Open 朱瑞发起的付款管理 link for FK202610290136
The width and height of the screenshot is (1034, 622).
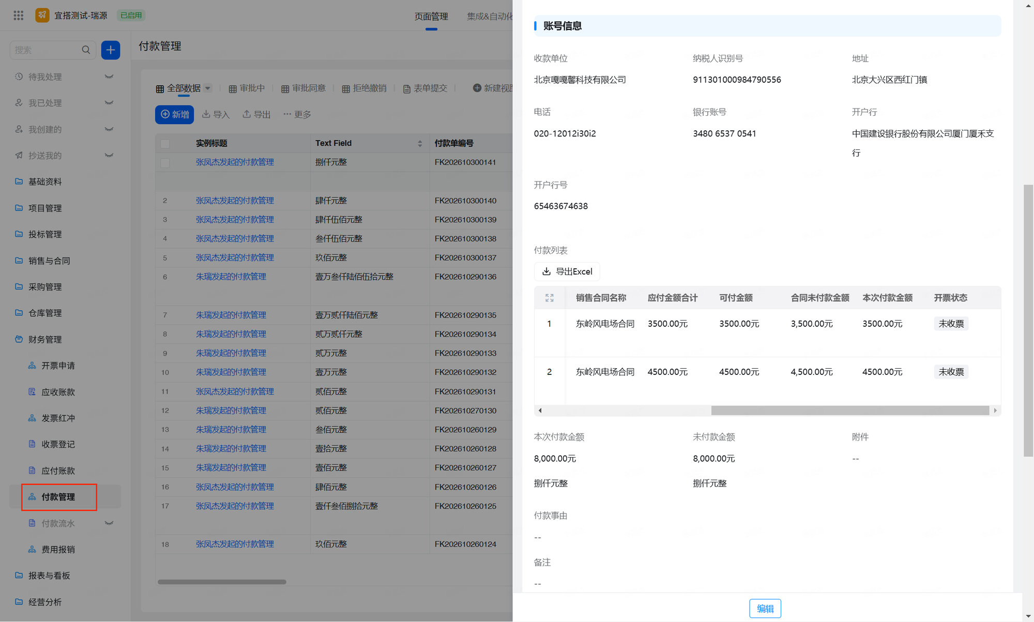coord(231,277)
